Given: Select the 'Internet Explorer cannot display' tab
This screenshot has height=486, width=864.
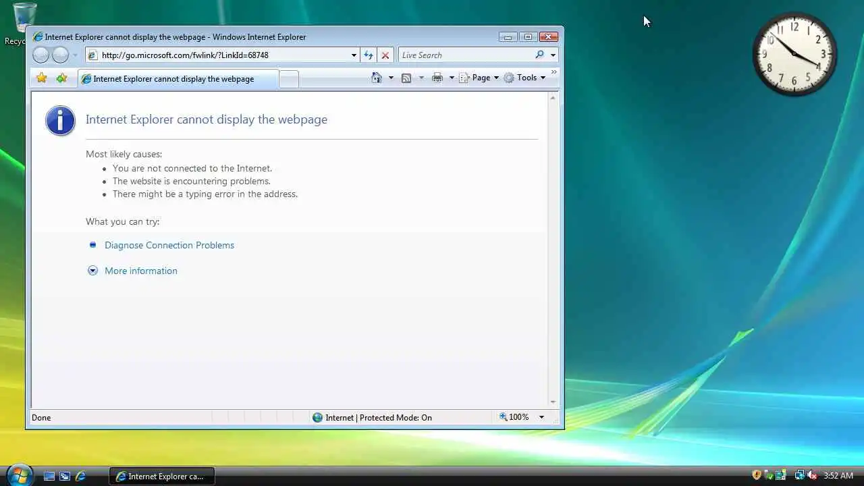Looking at the screenshot, I should pyautogui.click(x=178, y=79).
